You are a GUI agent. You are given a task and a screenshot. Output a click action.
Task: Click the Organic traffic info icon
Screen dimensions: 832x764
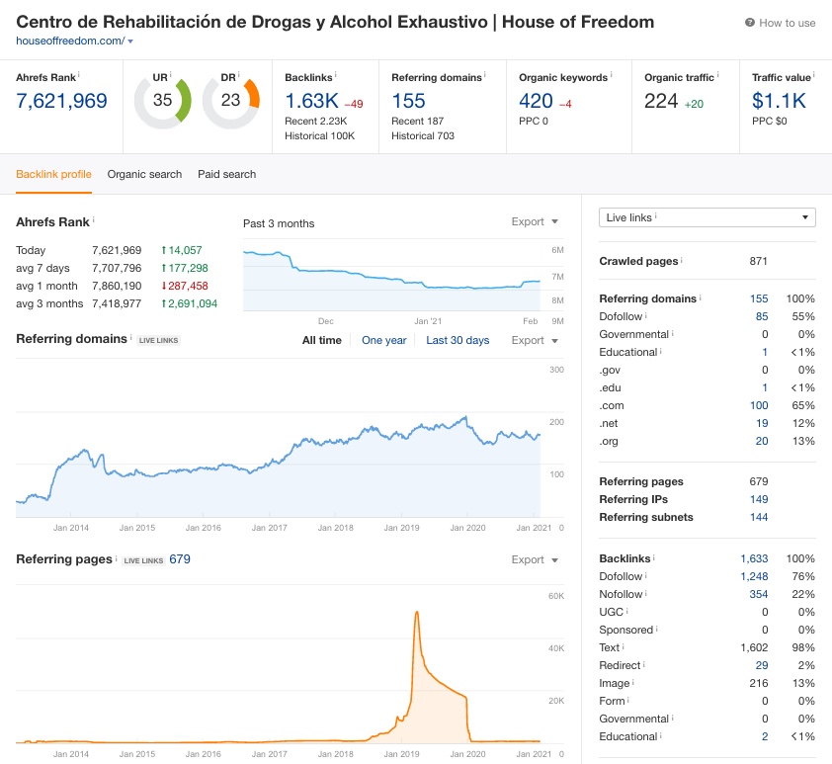(x=718, y=75)
